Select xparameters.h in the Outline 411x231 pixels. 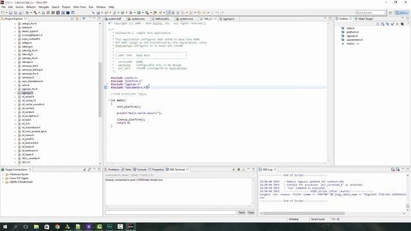click(354, 40)
